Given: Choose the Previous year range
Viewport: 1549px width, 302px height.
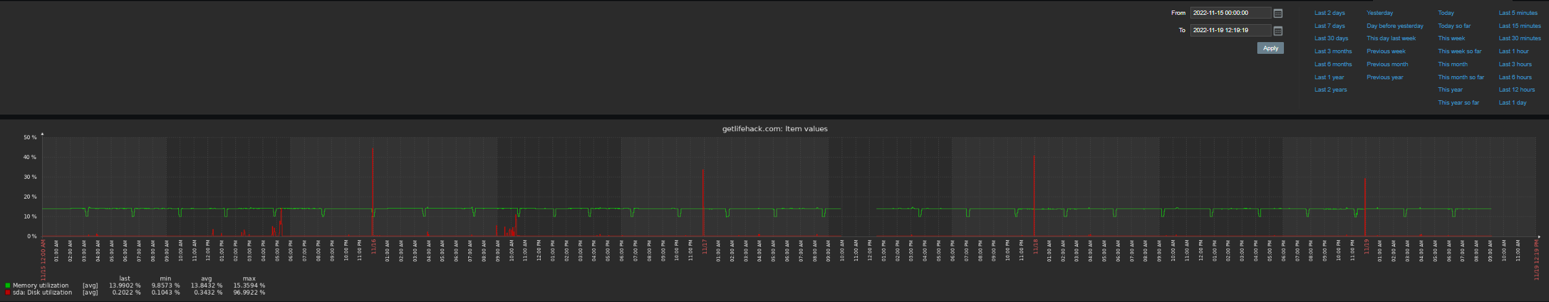Looking at the screenshot, I should tap(1385, 77).
